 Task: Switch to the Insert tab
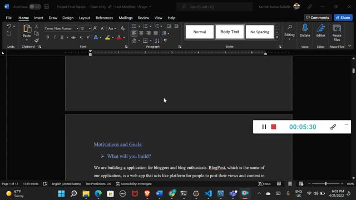[x=38, y=18]
